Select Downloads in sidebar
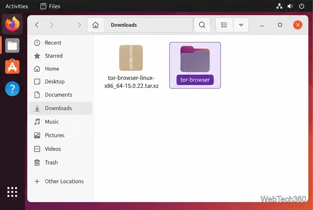 [x=61, y=108]
